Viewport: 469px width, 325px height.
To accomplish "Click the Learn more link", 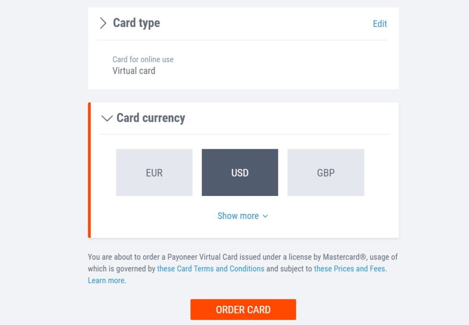I will pyautogui.click(x=105, y=280).
